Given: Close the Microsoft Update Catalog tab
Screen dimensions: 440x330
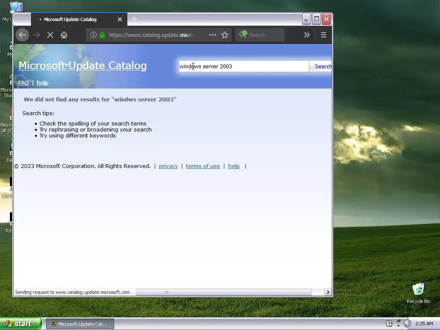Looking at the screenshot, I should click(120, 19).
